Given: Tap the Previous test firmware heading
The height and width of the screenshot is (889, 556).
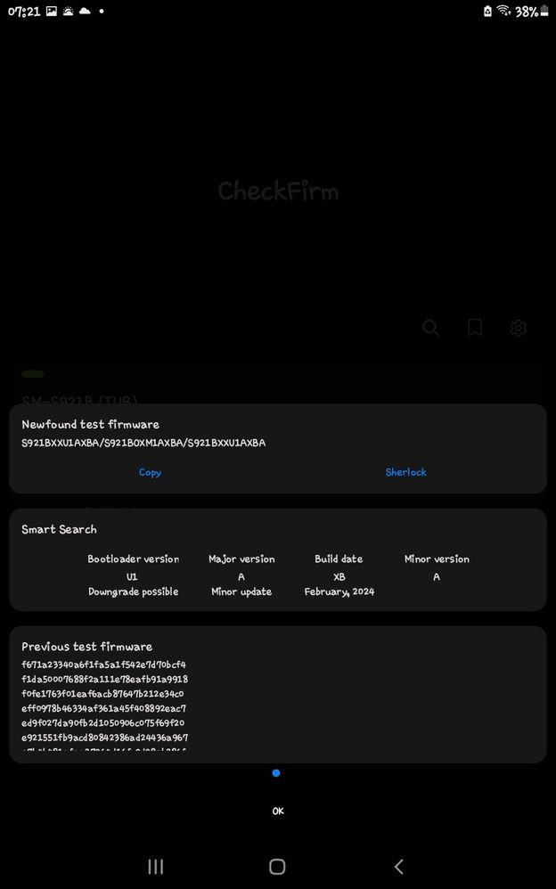Looking at the screenshot, I should 86,647.
